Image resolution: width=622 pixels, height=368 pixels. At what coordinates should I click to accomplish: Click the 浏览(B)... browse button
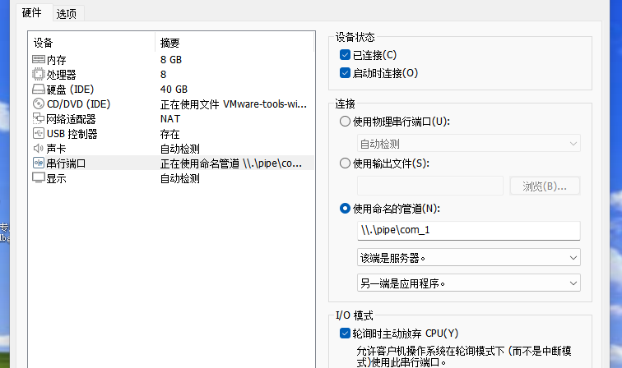click(x=544, y=186)
